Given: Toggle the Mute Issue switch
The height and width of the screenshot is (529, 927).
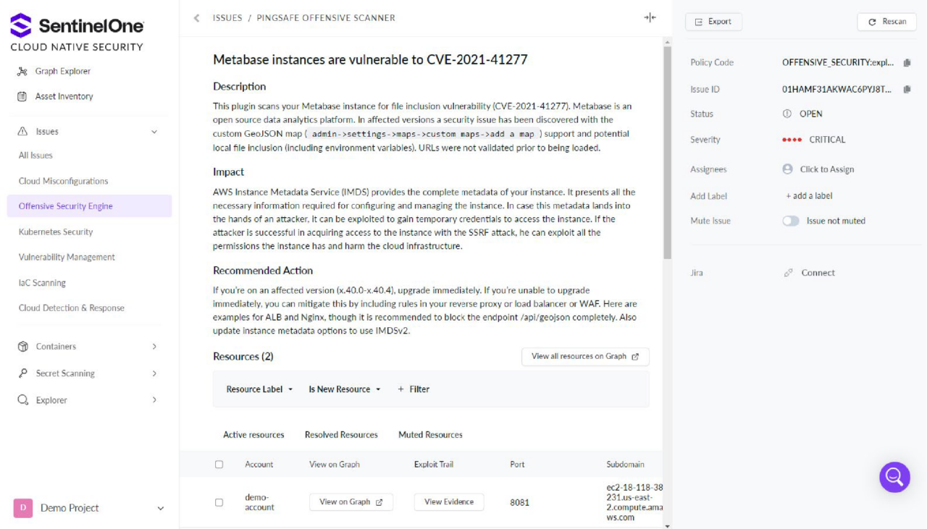Looking at the screenshot, I should click(x=790, y=221).
